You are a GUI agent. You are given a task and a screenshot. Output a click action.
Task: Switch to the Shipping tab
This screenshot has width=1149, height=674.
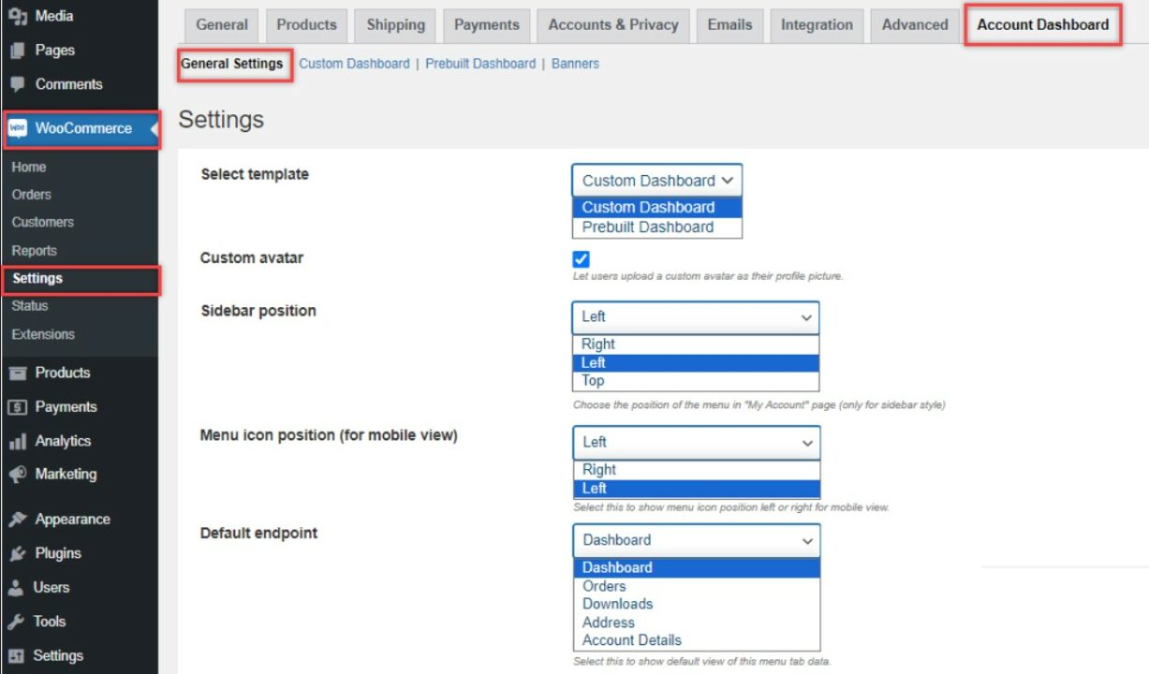(x=395, y=25)
